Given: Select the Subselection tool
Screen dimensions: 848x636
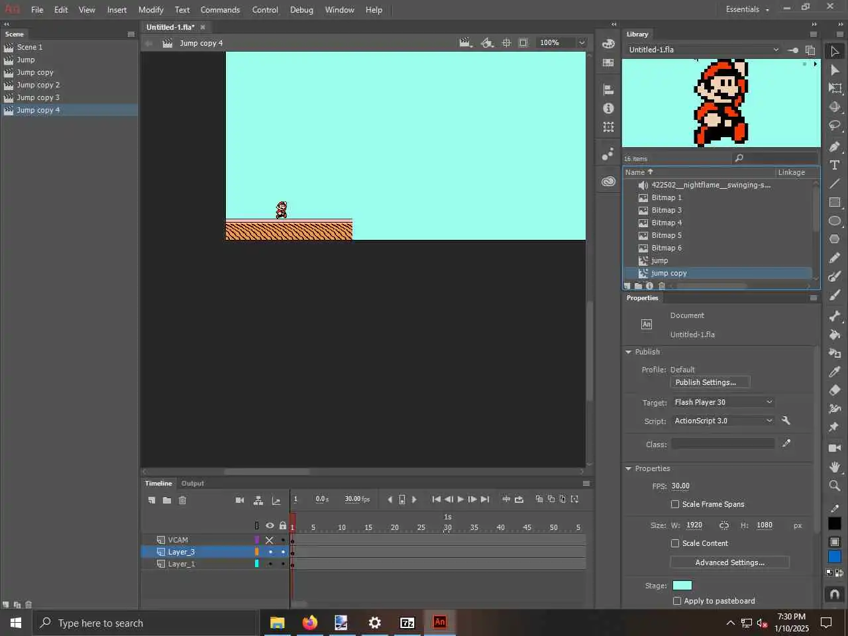Looking at the screenshot, I should tap(835, 70).
